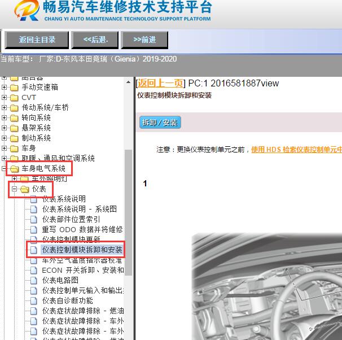Click document icon beside 仪表电路图
This screenshot has width=342, height=340.
tap(33, 281)
